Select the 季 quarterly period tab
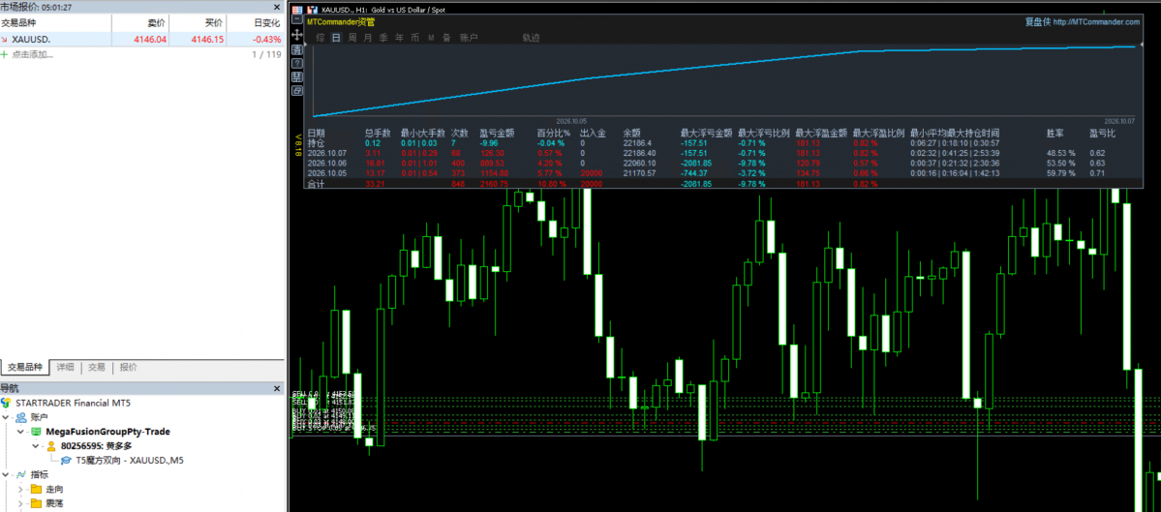 pyautogui.click(x=383, y=37)
